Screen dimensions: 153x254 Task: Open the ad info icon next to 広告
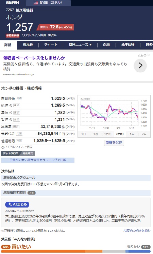[145, 55]
